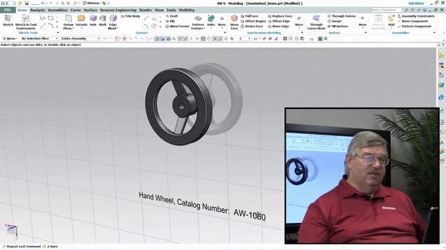This screenshot has width=446, height=250.
Task: Switch to the Assemblies tab
Action: coord(58,10)
